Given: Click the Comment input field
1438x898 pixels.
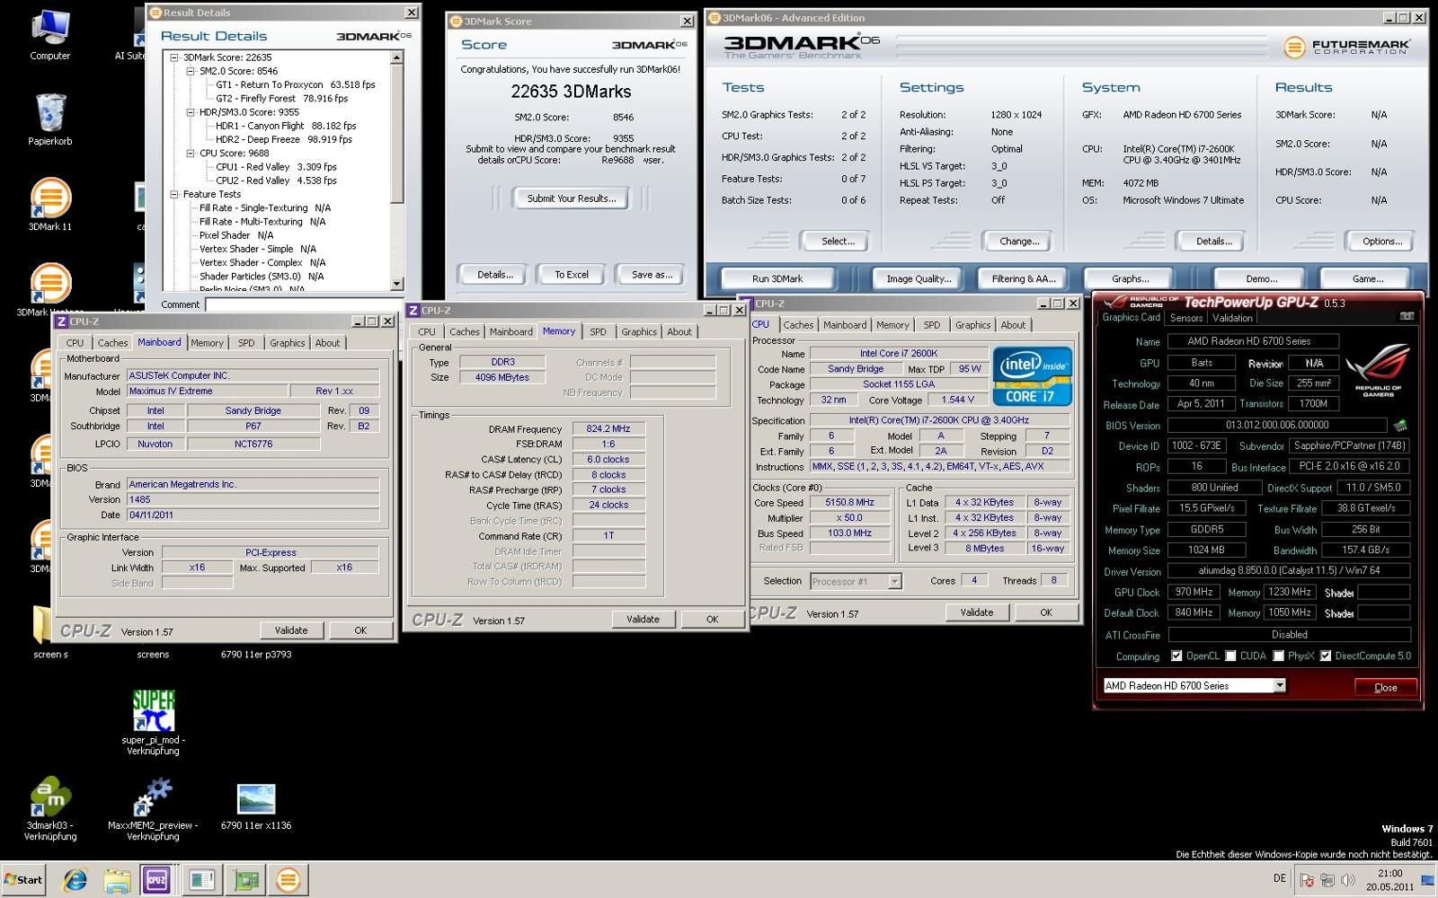Looking at the screenshot, I should click(305, 304).
